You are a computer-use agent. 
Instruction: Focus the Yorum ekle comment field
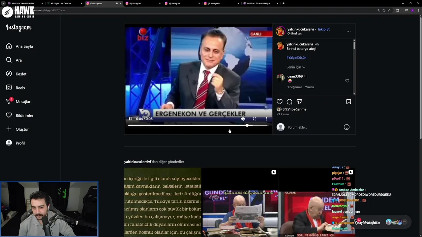[313, 127]
